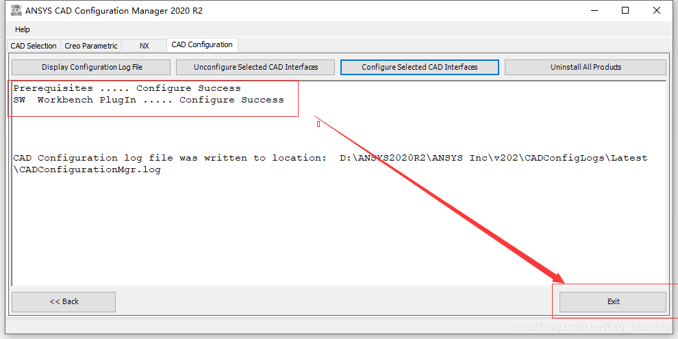Image resolution: width=678 pixels, height=339 pixels.
Task: Exit the configuration manager via Exit button
Action: [613, 301]
